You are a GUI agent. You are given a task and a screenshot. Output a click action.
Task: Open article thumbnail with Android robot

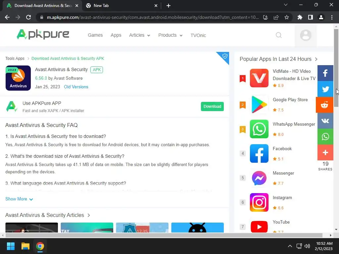coord(197,228)
